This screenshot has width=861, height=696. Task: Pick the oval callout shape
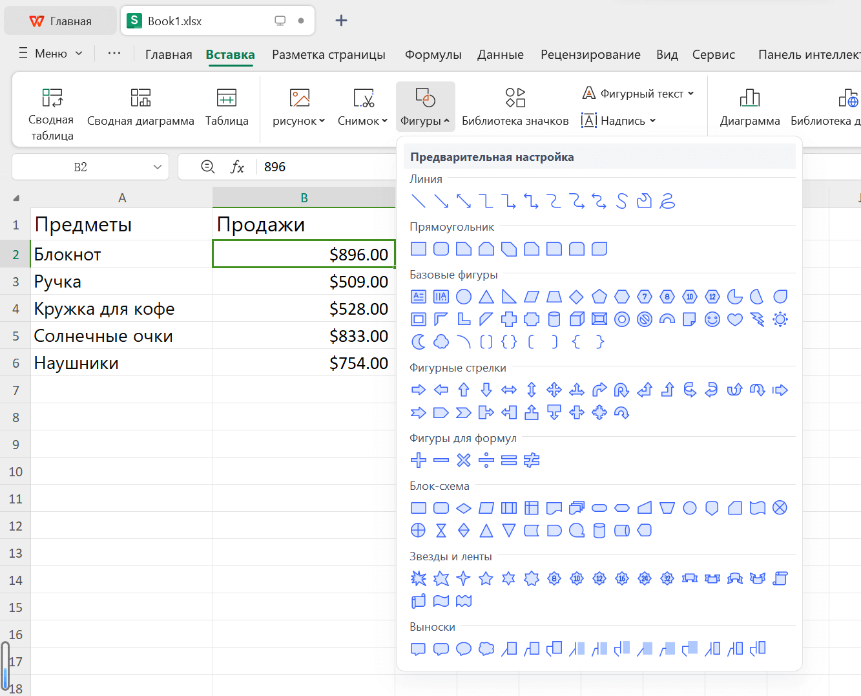click(464, 649)
